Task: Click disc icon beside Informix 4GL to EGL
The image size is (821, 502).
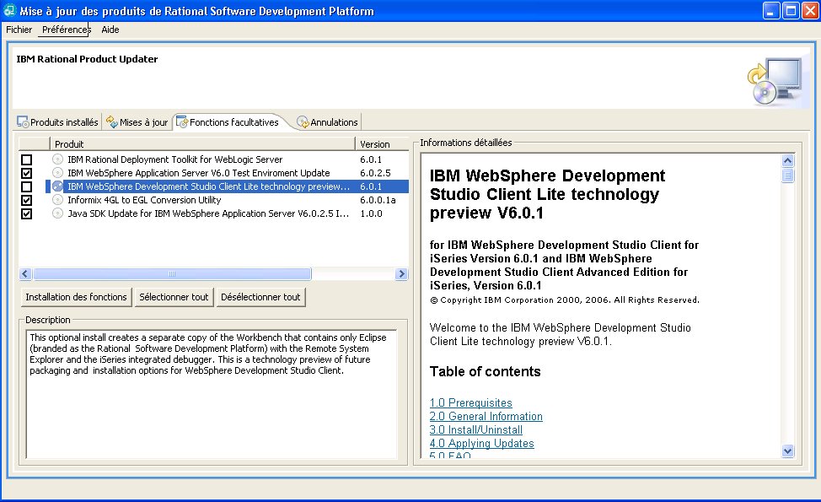Action: coord(57,200)
